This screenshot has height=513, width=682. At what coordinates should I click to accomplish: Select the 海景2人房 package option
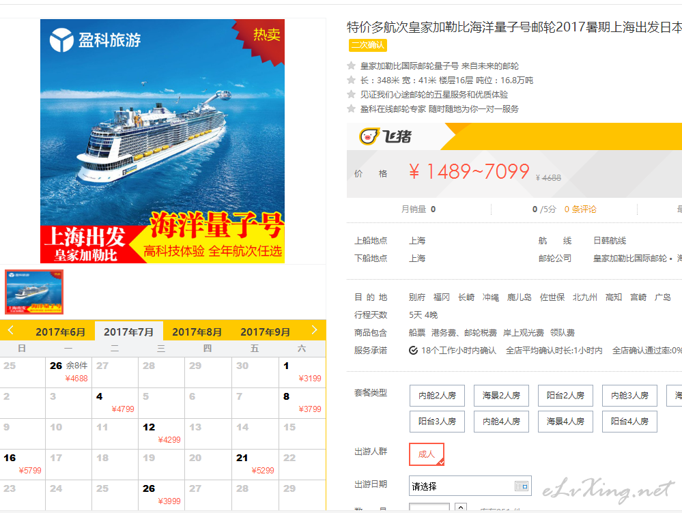[x=501, y=395]
